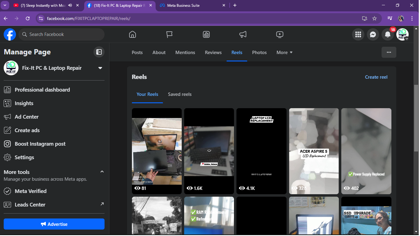420x236 pixels.
Task: Collapse the More tools section chevron
Action: pyautogui.click(x=102, y=172)
